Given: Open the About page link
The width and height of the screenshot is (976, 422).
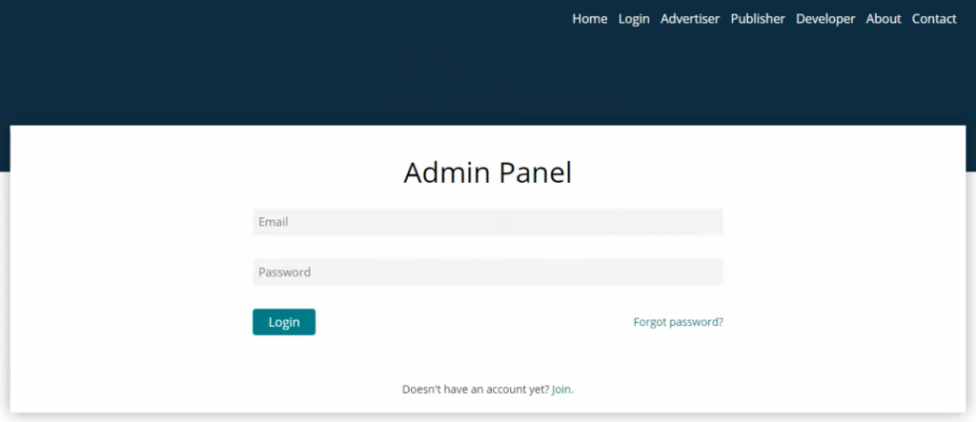Looking at the screenshot, I should coord(884,19).
